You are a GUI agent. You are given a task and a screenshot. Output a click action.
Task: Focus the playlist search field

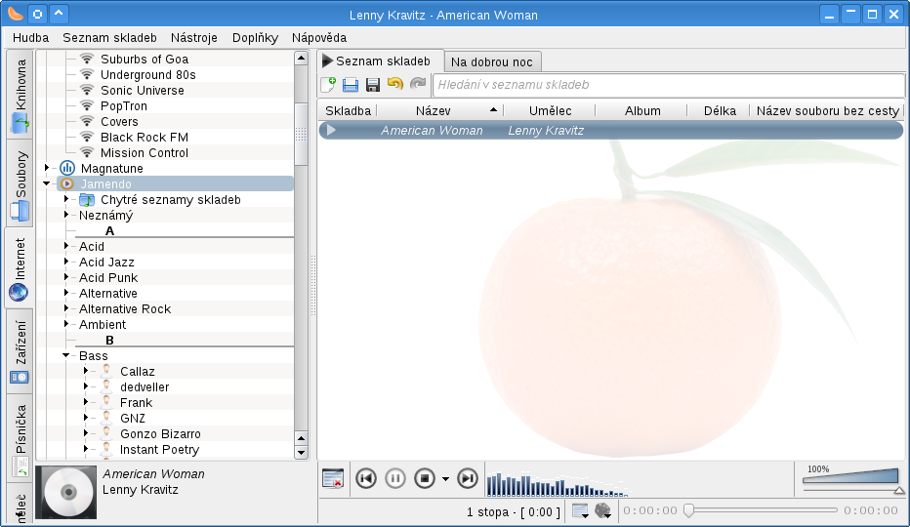click(669, 85)
